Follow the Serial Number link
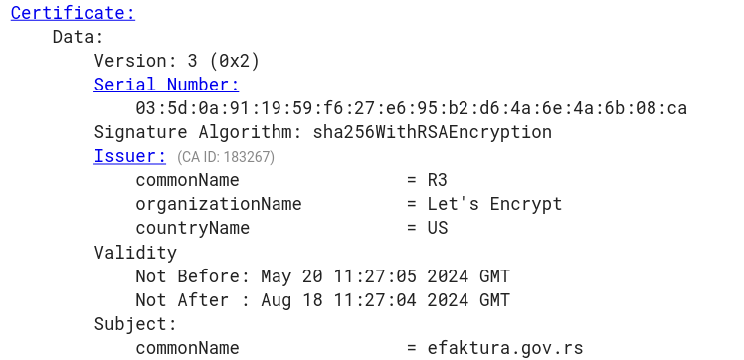Image resolution: width=744 pixels, height=360 pixels. pos(166,85)
